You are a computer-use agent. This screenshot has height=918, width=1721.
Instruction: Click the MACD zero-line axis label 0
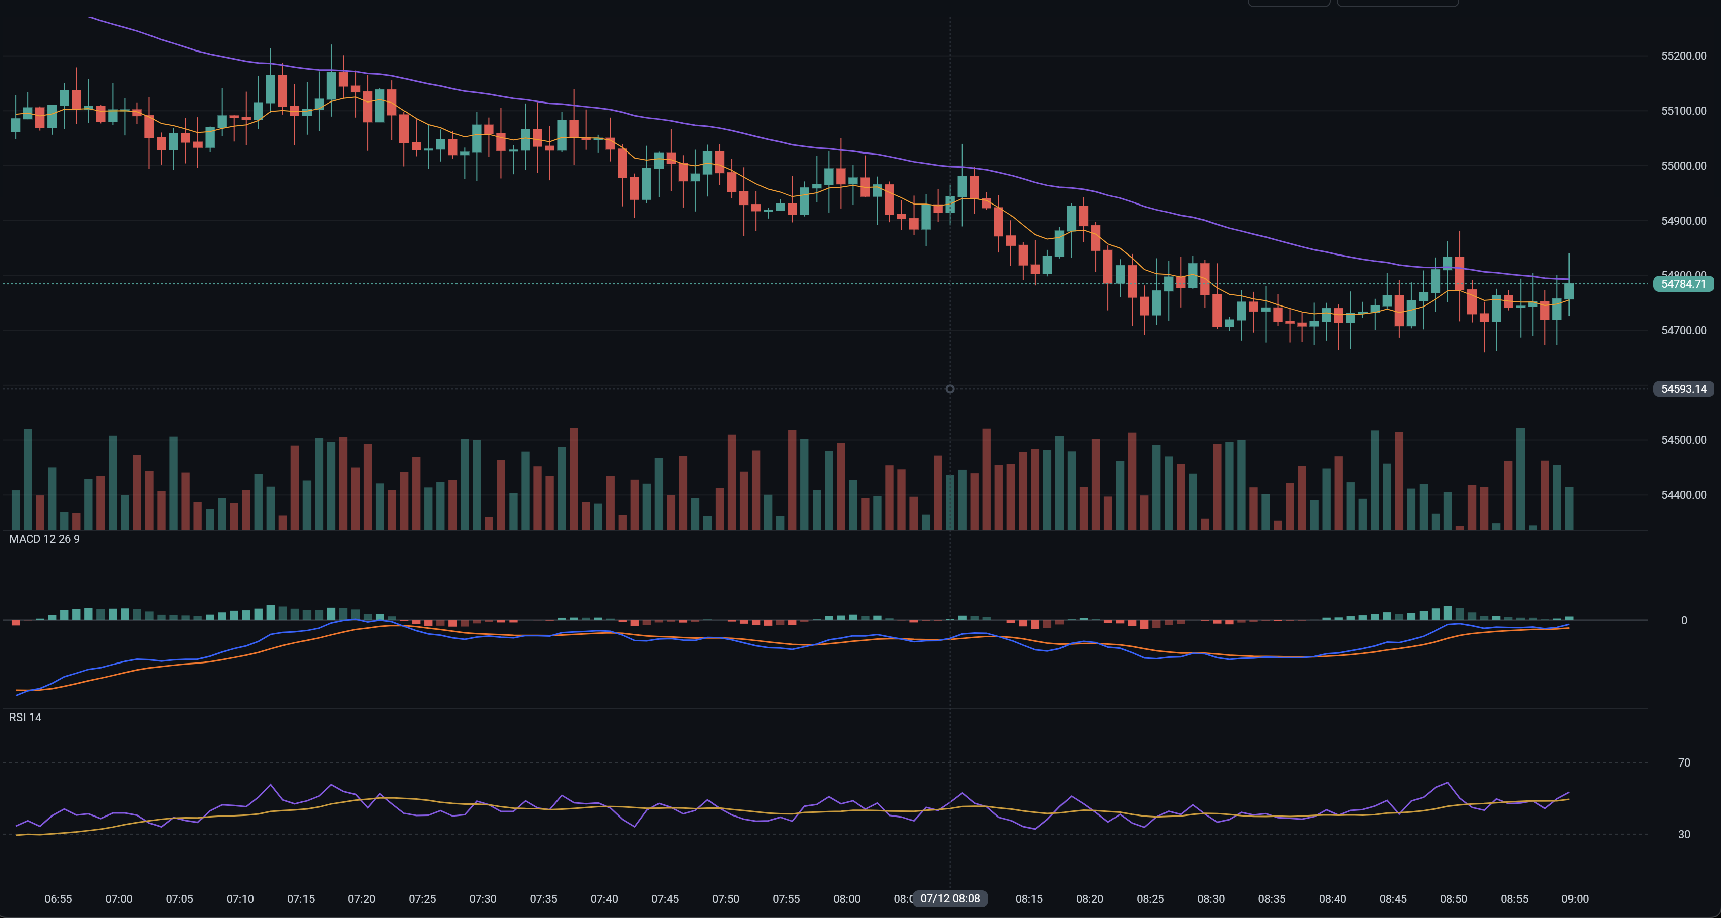click(1684, 621)
